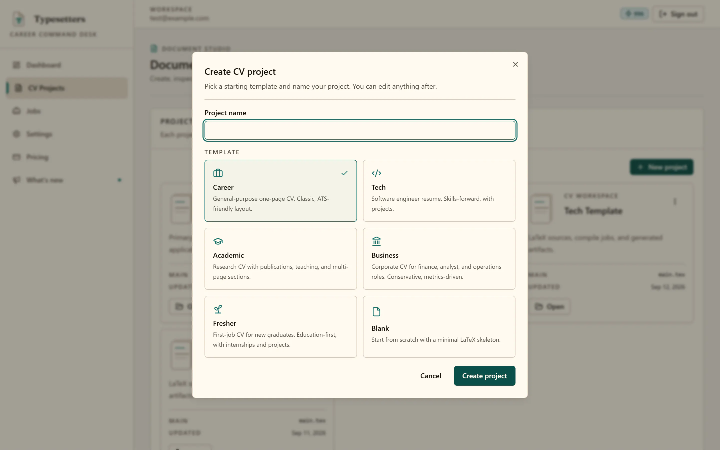The width and height of the screenshot is (720, 450).
Task: Click the code brackets icon on Tech template
Action: pyautogui.click(x=376, y=173)
